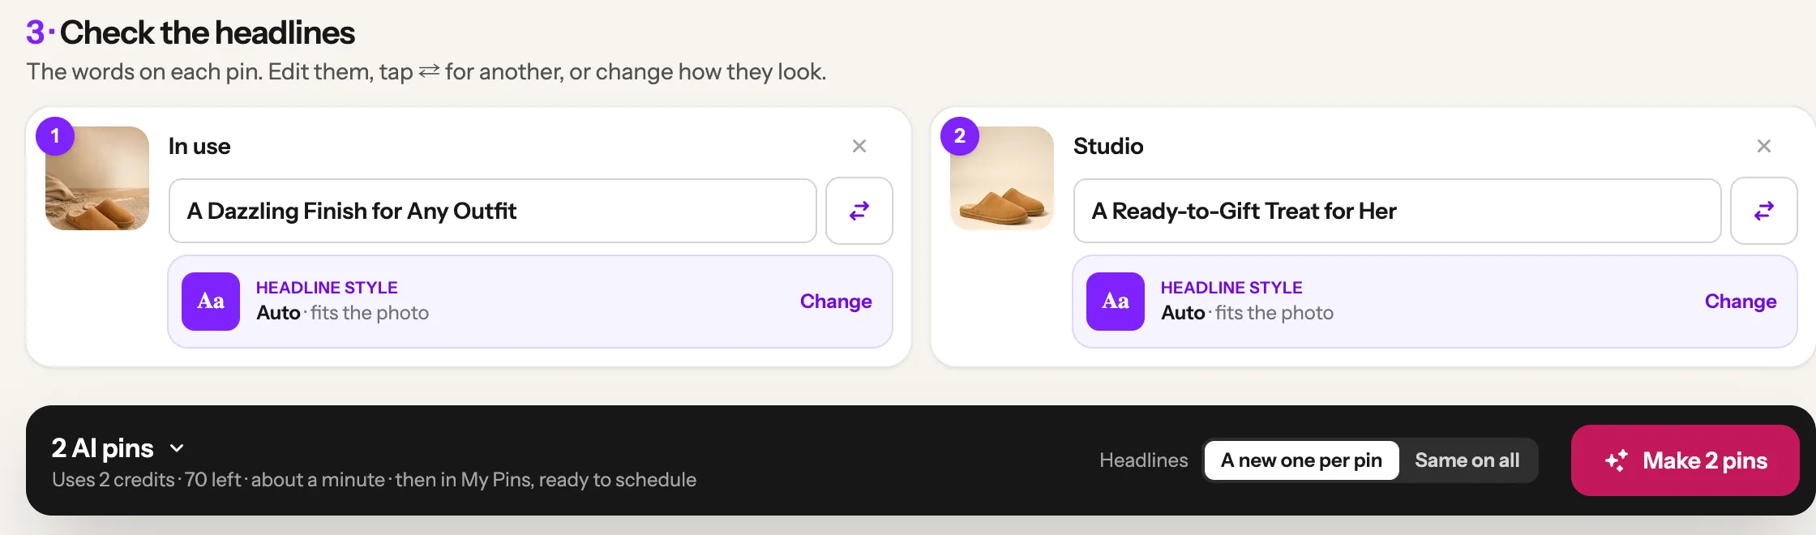Remove the In use pin card
1816x535 pixels.
tap(859, 146)
